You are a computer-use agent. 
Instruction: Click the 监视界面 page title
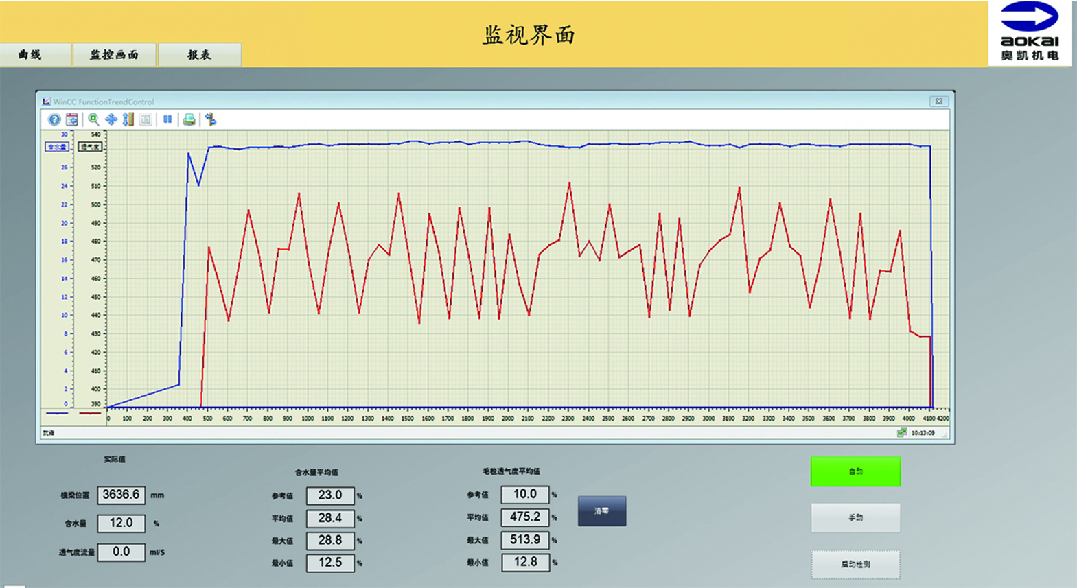point(529,34)
